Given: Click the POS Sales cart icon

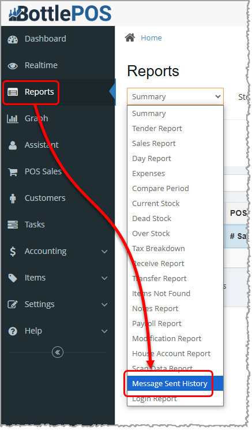Looking at the screenshot, I should [13, 172].
